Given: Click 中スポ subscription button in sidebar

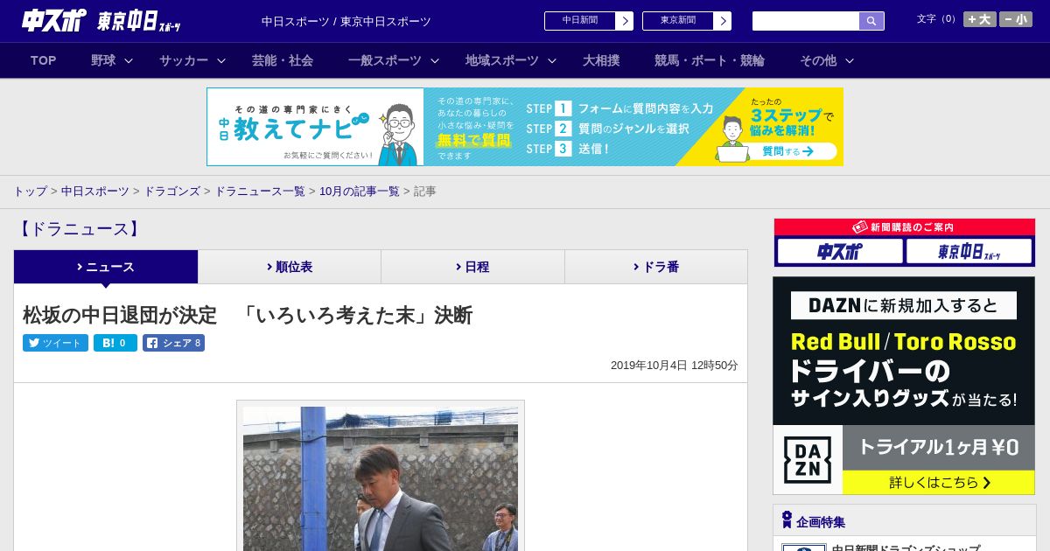Looking at the screenshot, I should point(840,252).
